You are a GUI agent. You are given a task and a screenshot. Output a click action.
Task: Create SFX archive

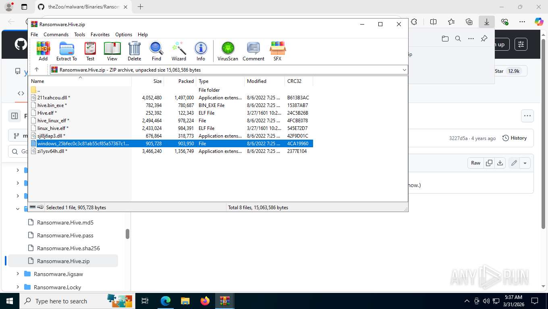click(278, 51)
